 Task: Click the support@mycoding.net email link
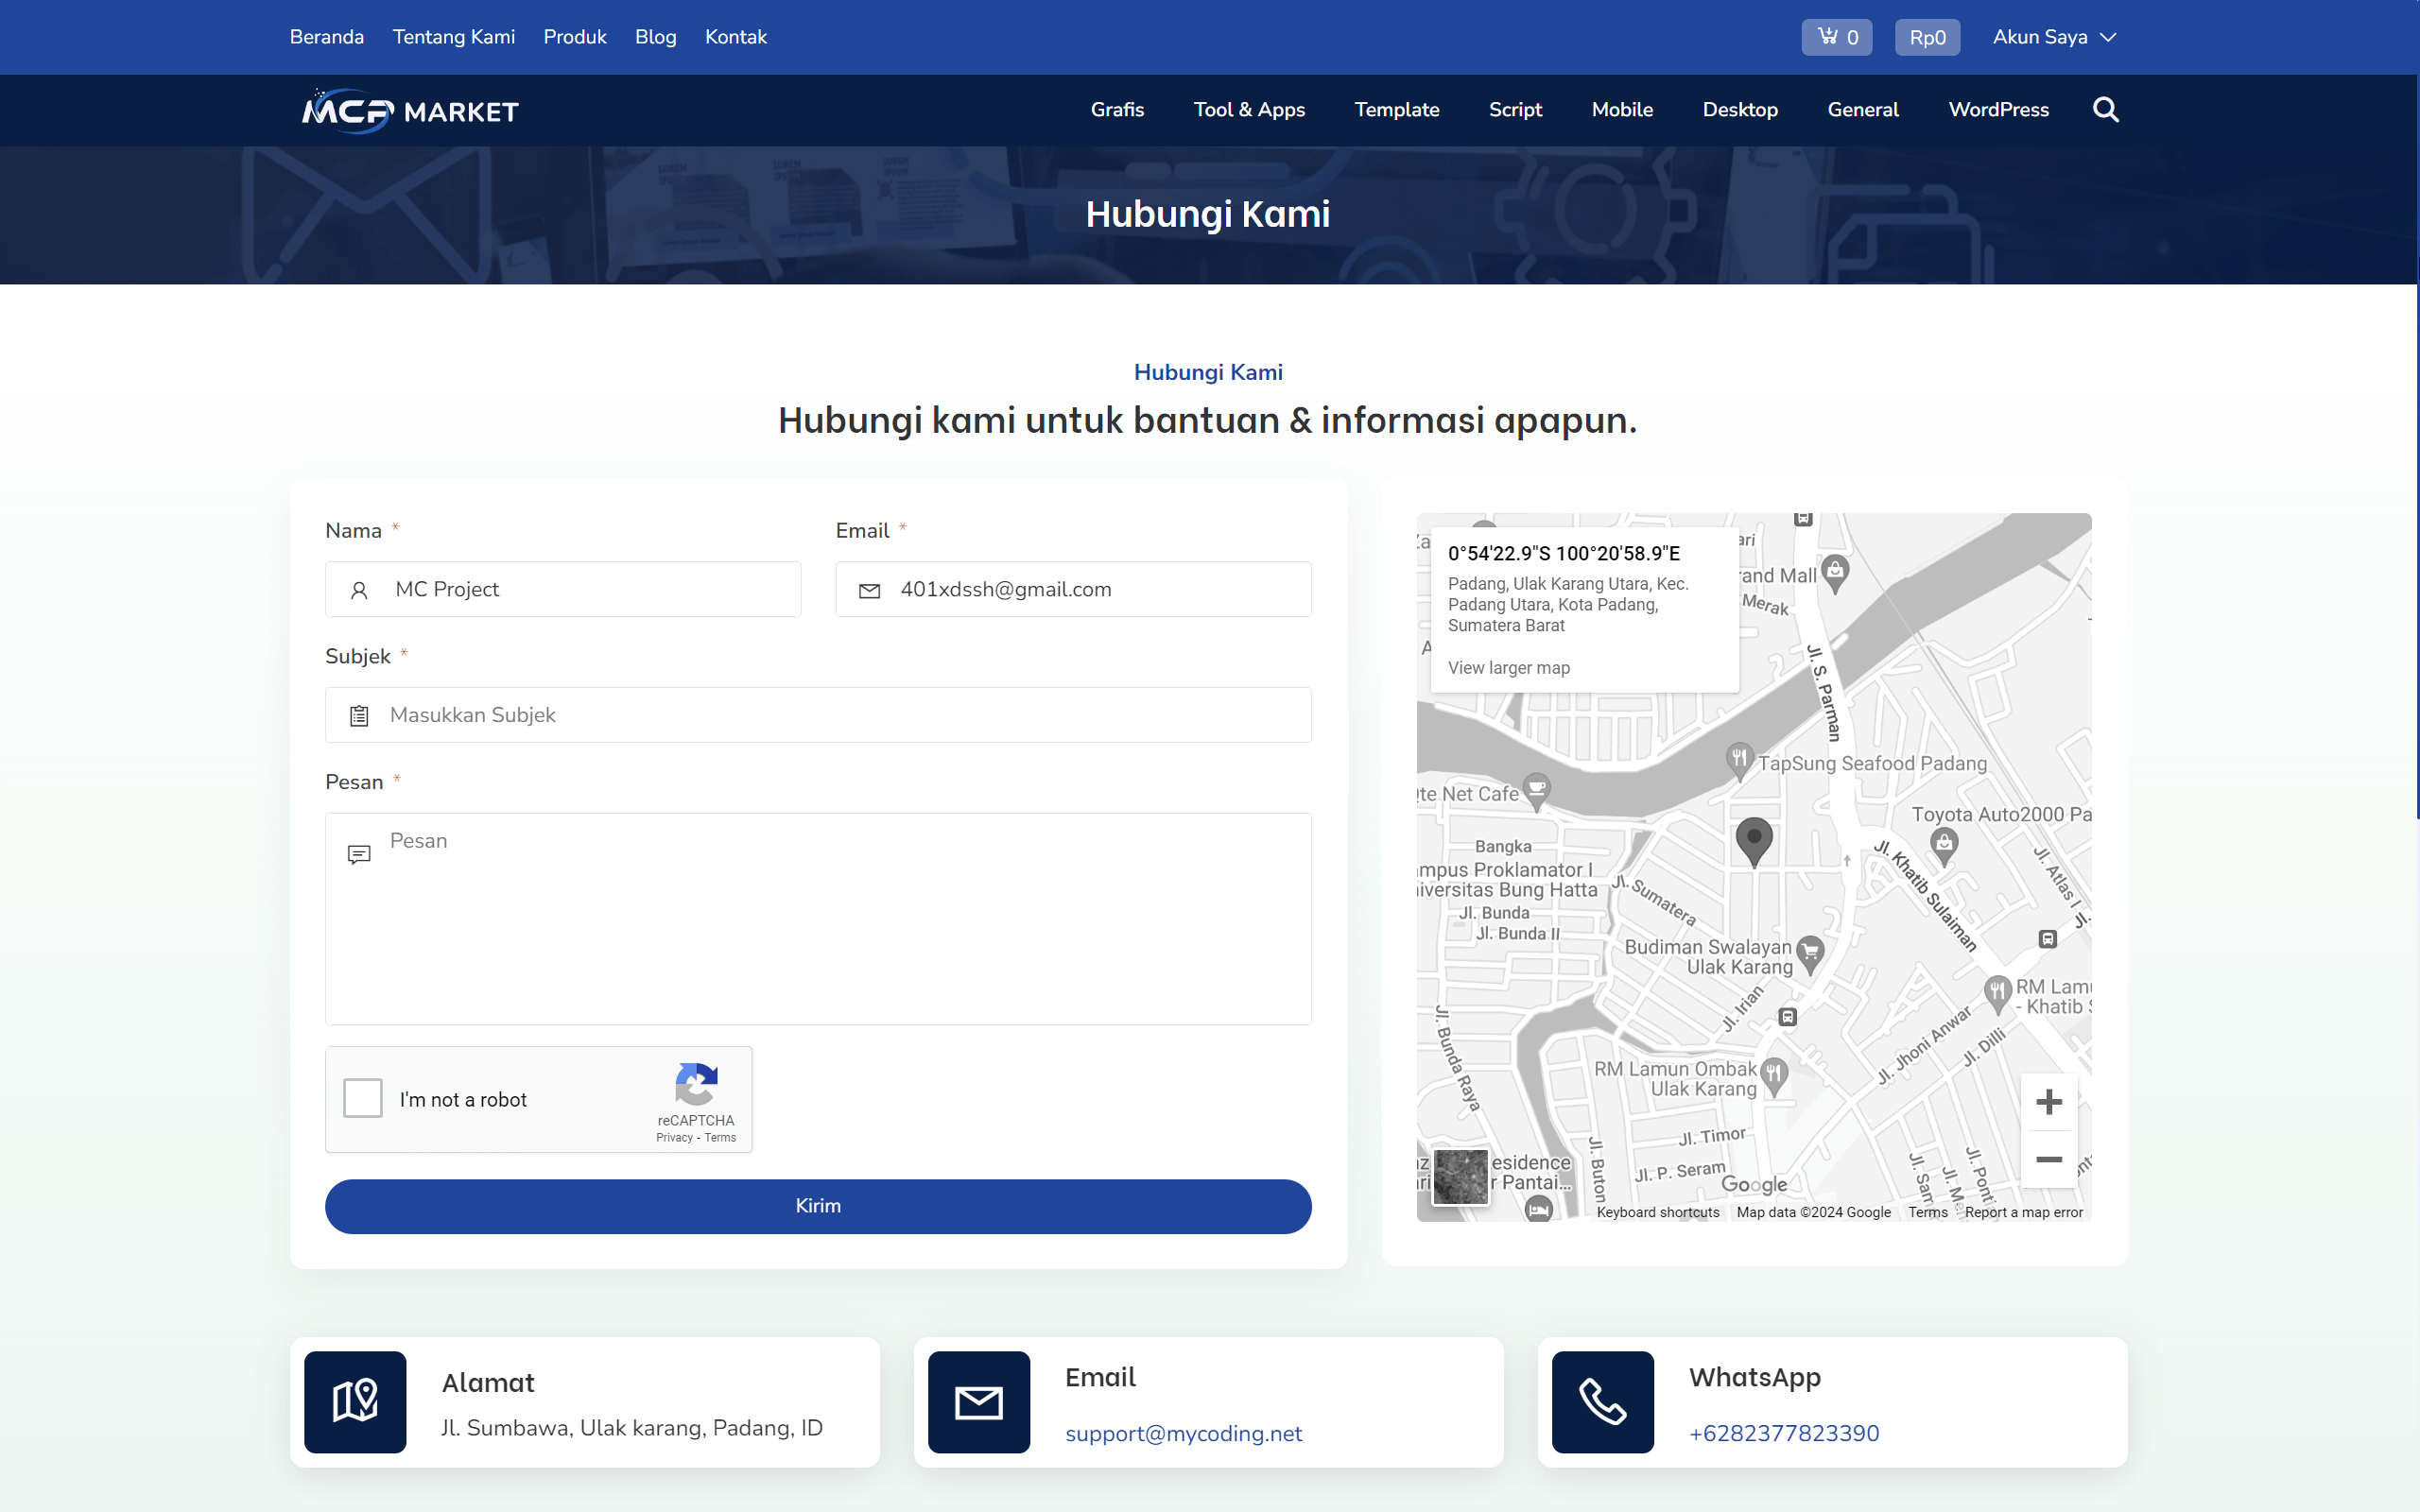(x=1184, y=1432)
